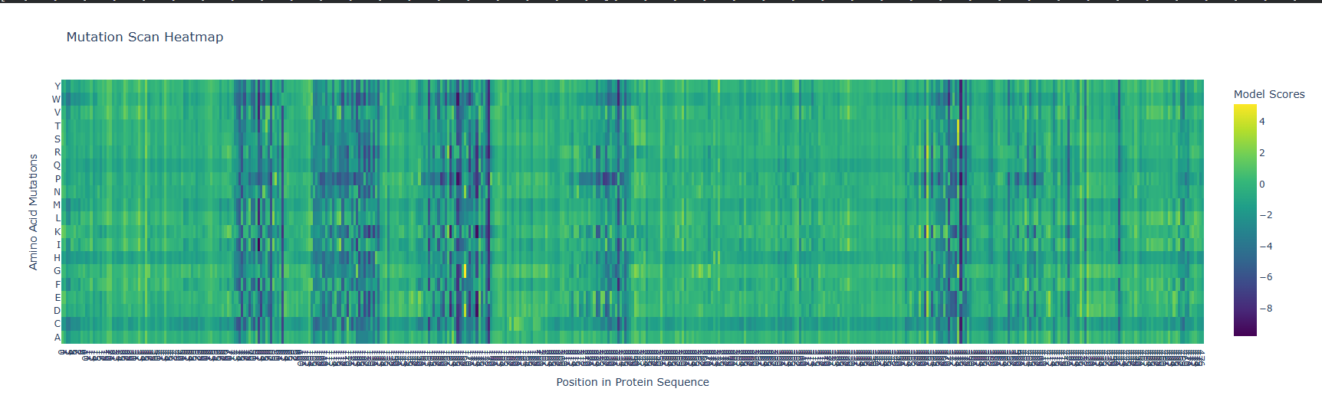1322x405 pixels.
Task: Click y-axis tick label G
Action: tap(57, 271)
